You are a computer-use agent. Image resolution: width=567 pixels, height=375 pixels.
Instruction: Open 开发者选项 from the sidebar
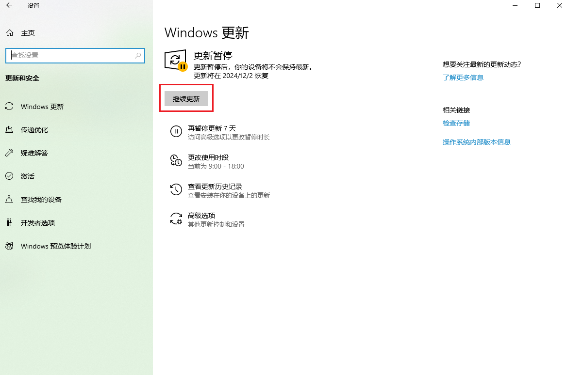[10, 222]
